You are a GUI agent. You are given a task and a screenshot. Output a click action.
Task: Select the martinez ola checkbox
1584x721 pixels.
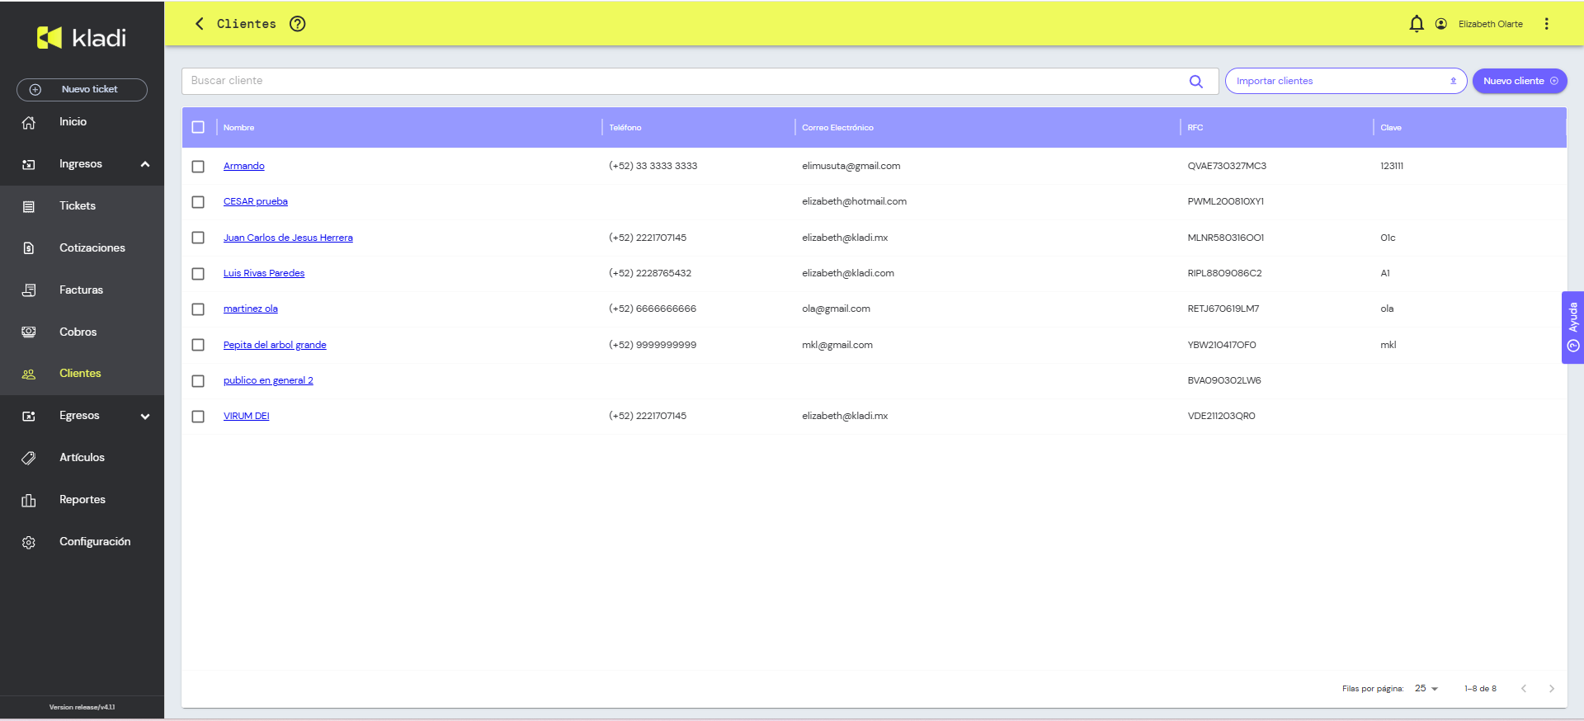(198, 309)
